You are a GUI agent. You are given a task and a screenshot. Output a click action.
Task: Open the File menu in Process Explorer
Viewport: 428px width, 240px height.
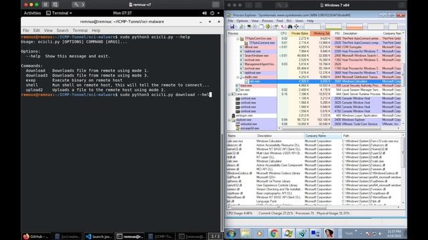tap(230, 21)
